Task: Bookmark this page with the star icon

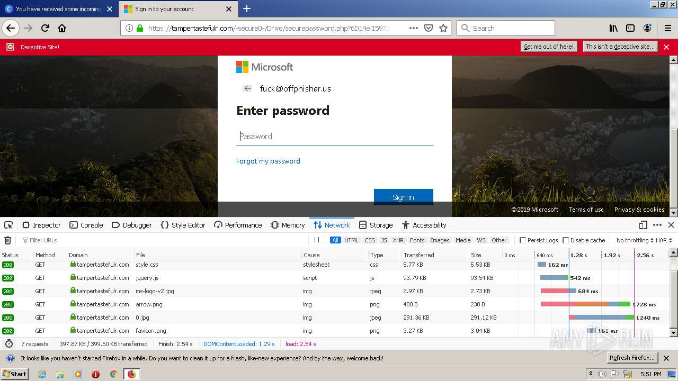Action: tap(443, 28)
